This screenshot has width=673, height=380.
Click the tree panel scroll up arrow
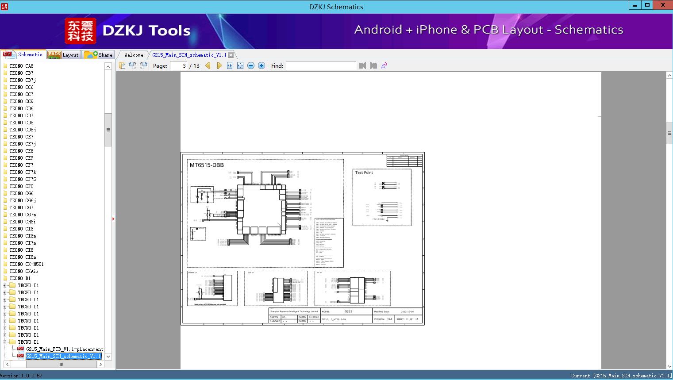(x=108, y=66)
